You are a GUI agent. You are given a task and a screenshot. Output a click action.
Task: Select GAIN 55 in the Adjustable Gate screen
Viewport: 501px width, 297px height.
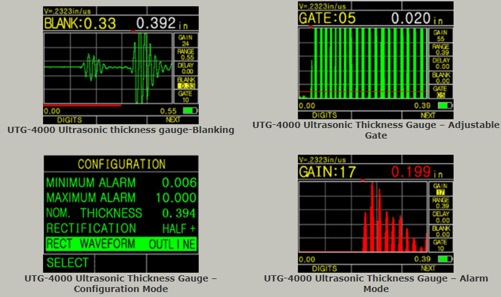441,35
